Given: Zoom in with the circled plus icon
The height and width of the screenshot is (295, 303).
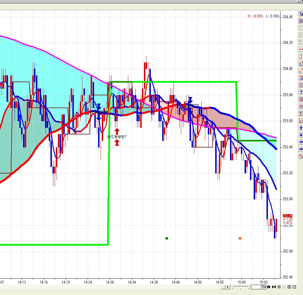Looking at the screenshot, I should [279, 287].
